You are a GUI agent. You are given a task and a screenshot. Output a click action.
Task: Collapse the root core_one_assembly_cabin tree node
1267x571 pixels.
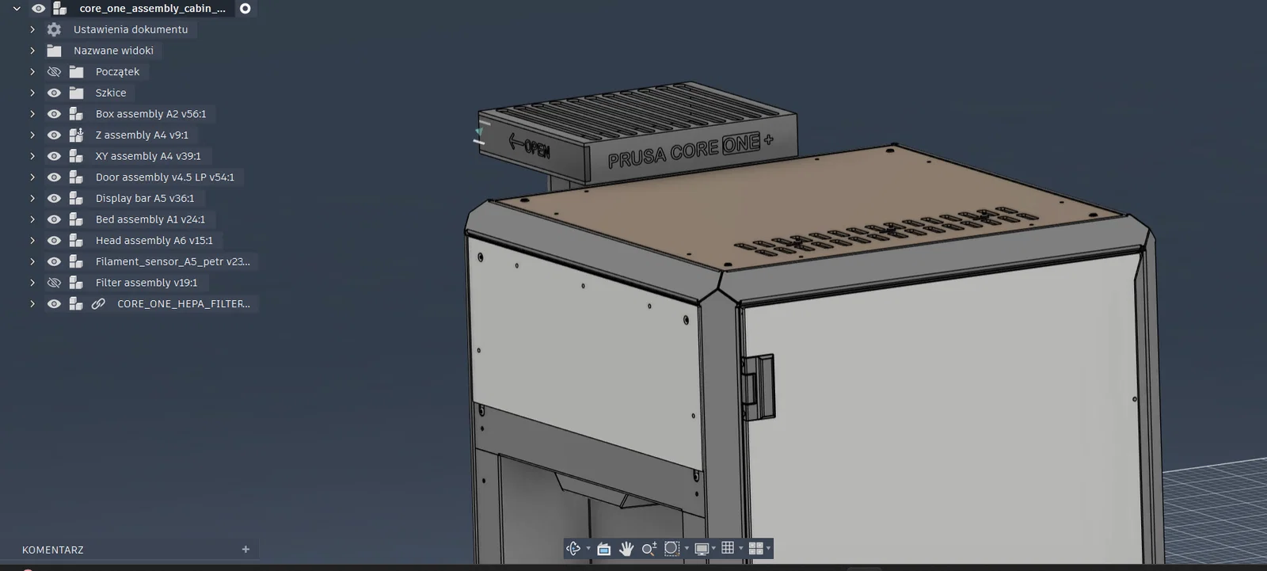17,9
